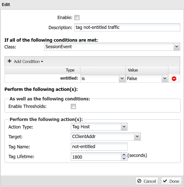
Task: Expand the 'is' operator dropdown
Action: pos(122,79)
